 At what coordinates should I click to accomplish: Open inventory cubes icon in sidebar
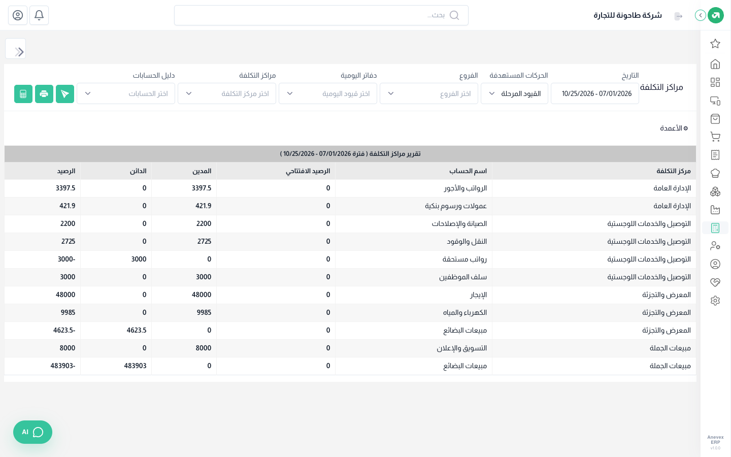click(x=715, y=191)
